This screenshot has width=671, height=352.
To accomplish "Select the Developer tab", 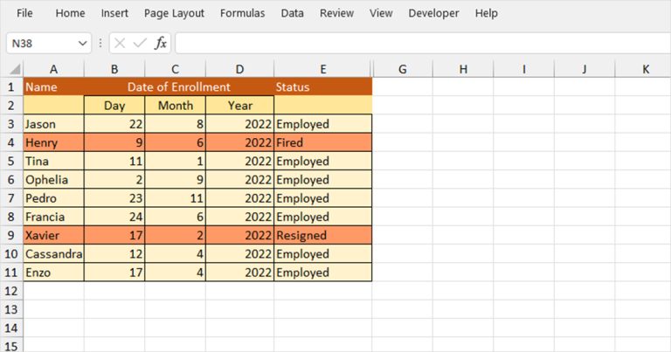I will [x=433, y=13].
